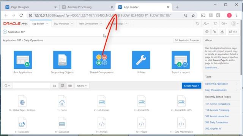Open page 5 - Status LOV icon

coord(22,123)
